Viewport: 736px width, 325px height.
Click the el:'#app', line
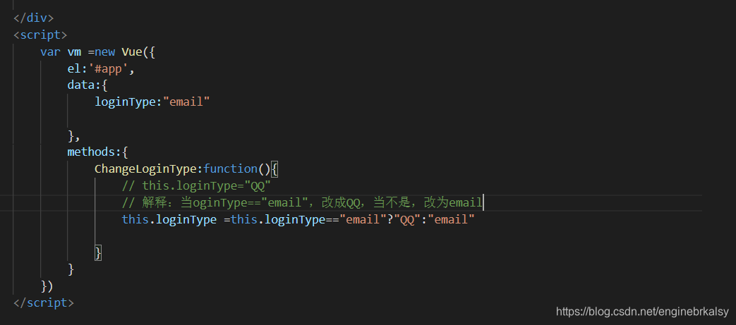pos(101,69)
